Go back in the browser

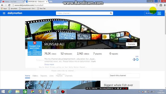pyautogui.click(x=2, y=5)
